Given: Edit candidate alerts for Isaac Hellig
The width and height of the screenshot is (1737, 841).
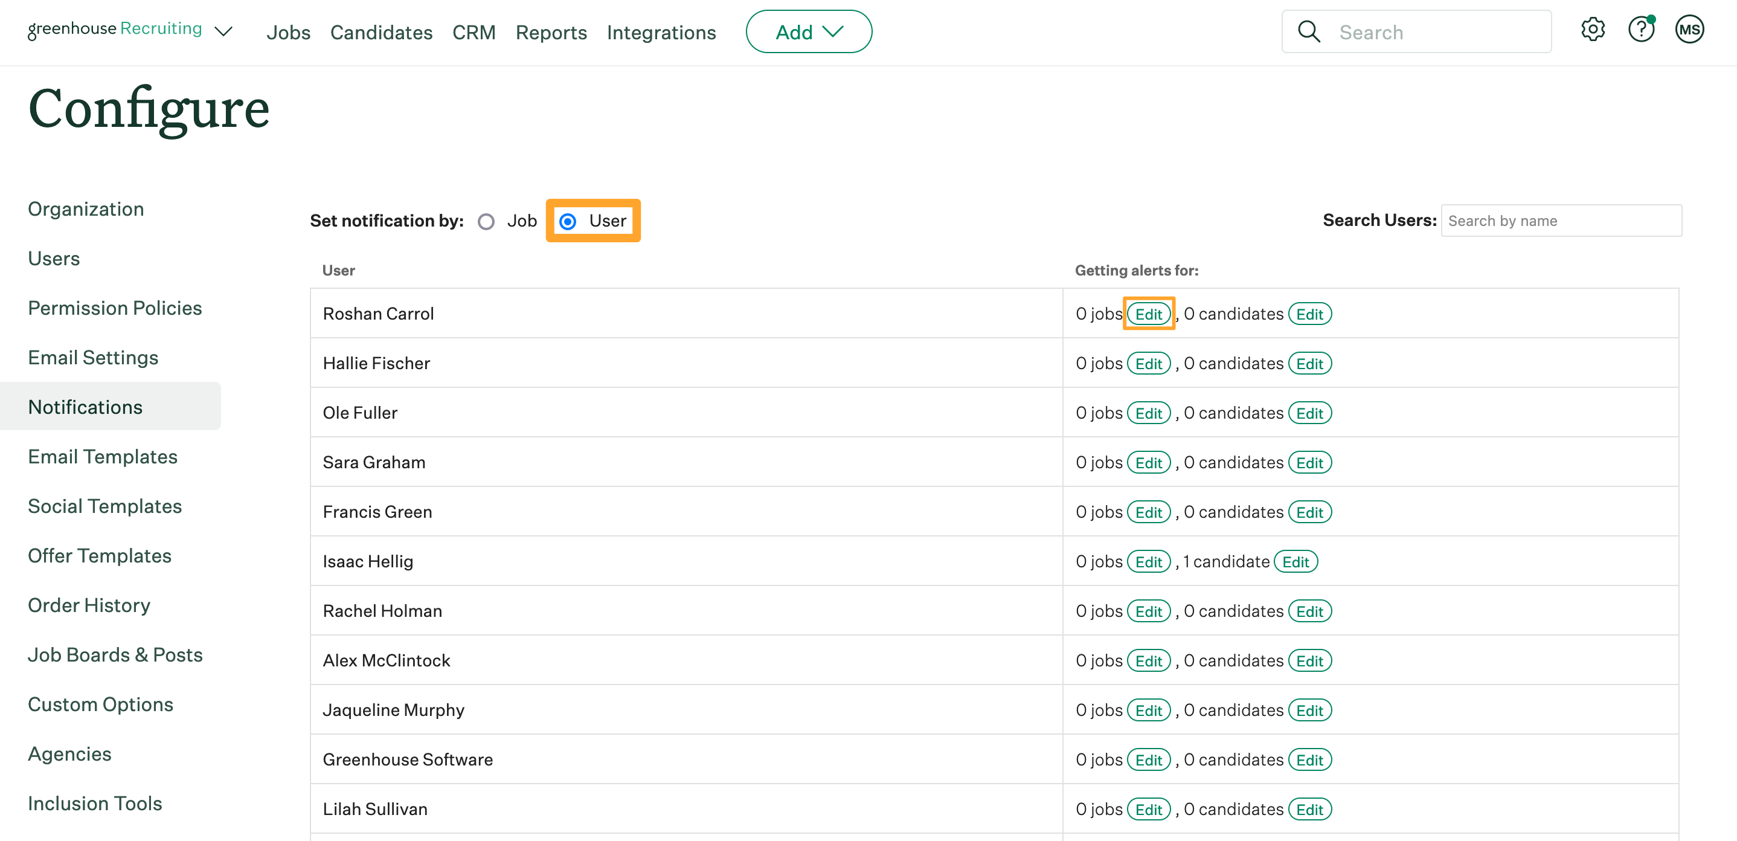Looking at the screenshot, I should coord(1296,561).
